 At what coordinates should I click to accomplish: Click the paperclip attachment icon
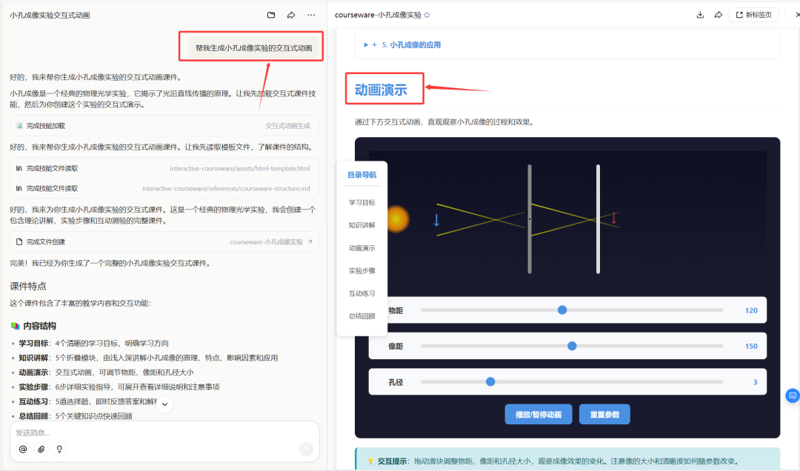(x=41, y=449)
